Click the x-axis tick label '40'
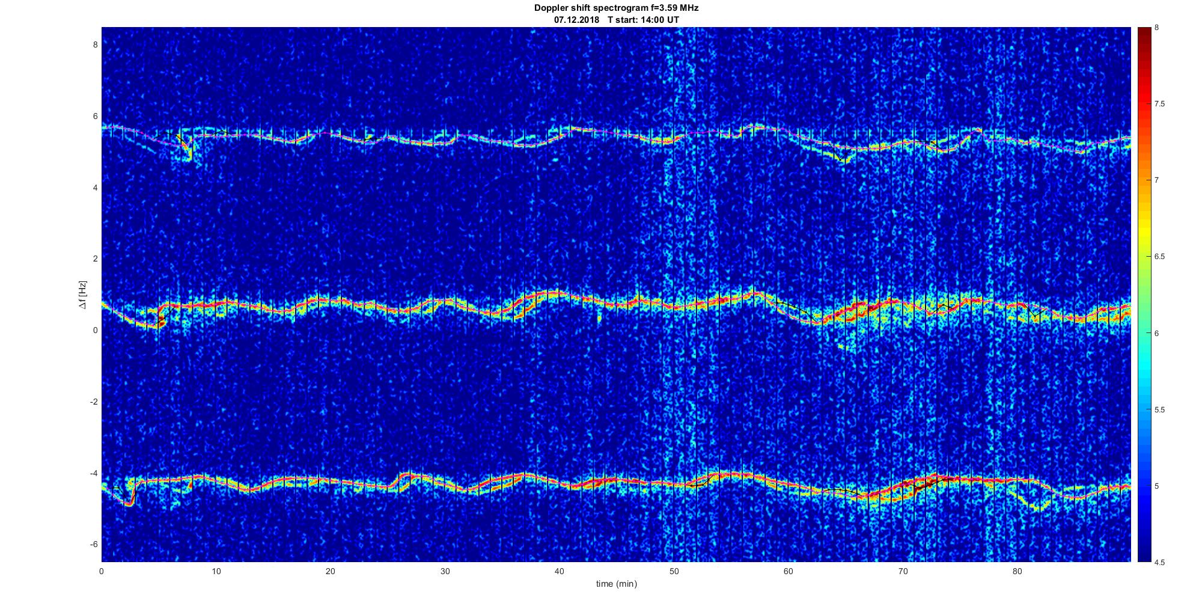1202x603 pixels. click(x=560, y=571)
